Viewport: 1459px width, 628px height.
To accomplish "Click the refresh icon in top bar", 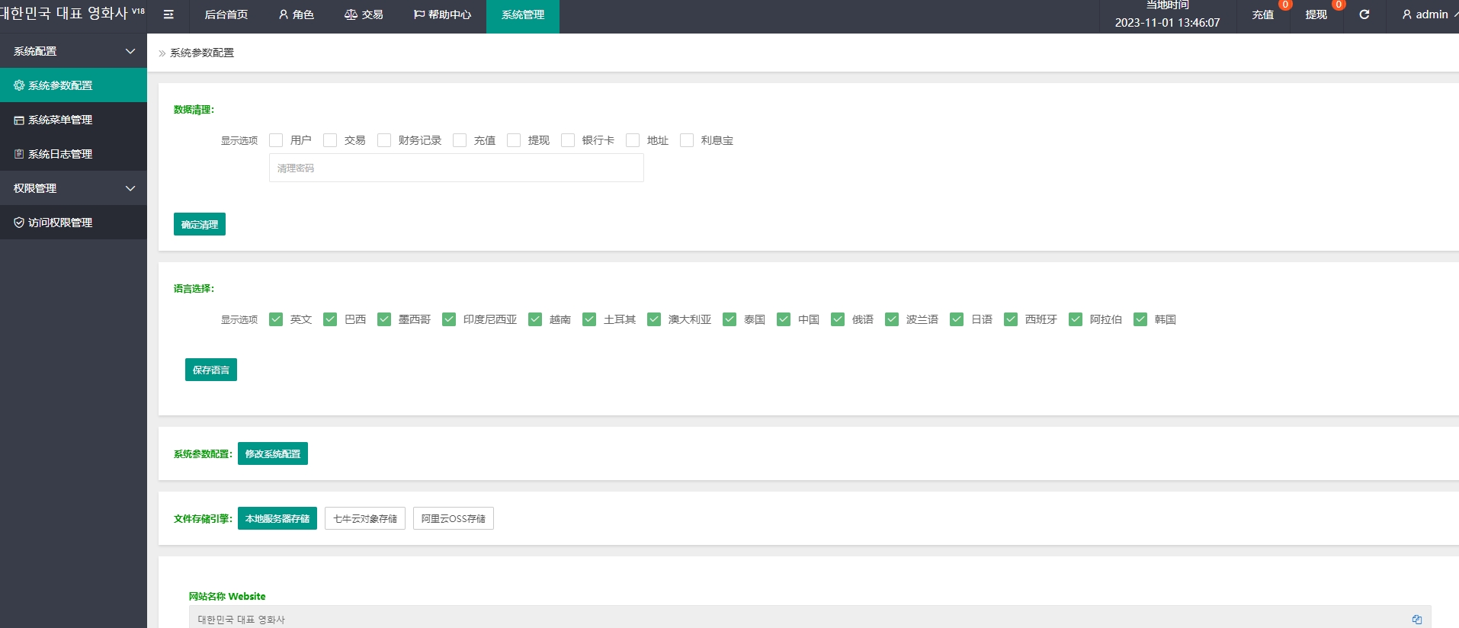I will click(1364, 14).
